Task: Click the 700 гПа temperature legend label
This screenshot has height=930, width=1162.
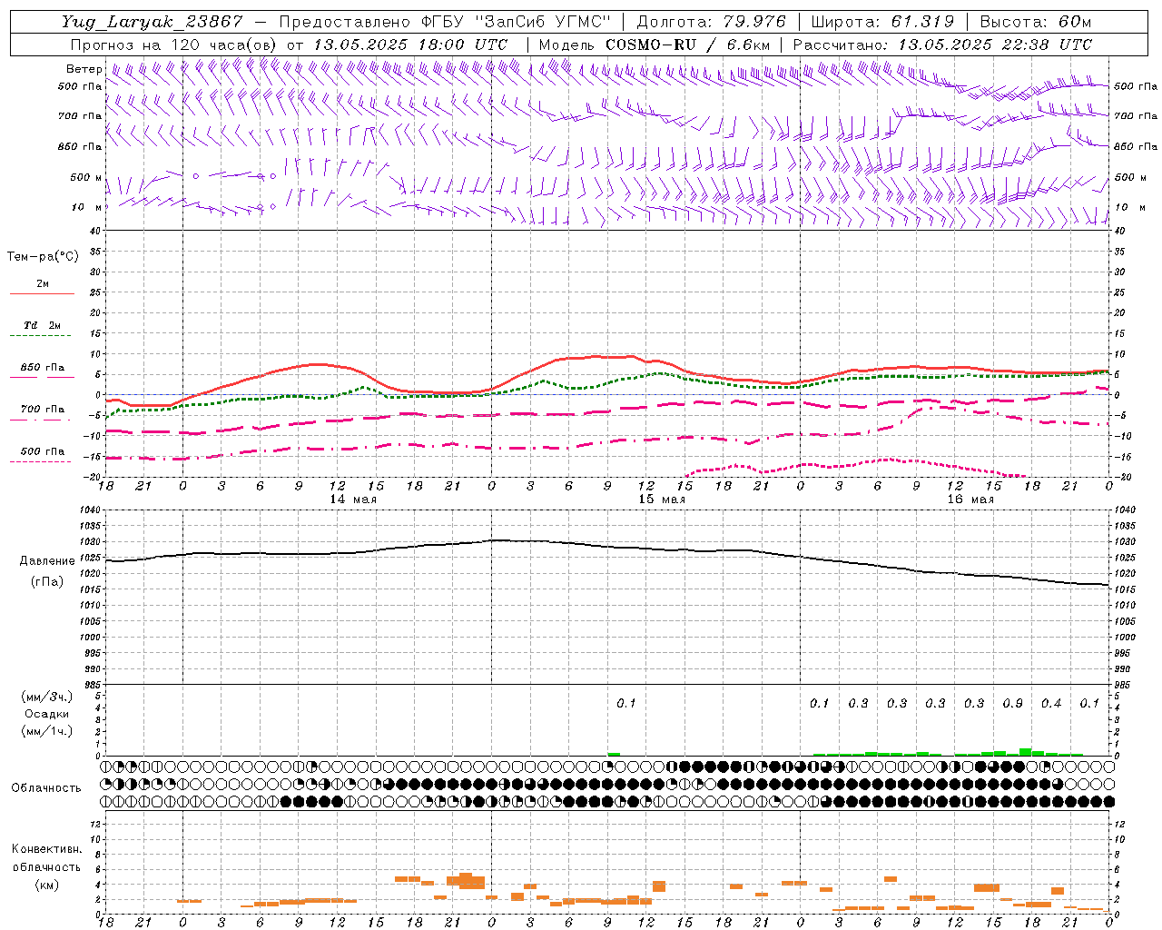Action: [x=42, y=410]
